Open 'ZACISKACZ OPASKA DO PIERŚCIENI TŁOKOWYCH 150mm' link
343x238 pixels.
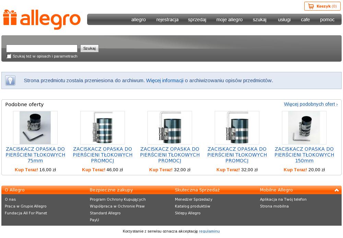304,155
